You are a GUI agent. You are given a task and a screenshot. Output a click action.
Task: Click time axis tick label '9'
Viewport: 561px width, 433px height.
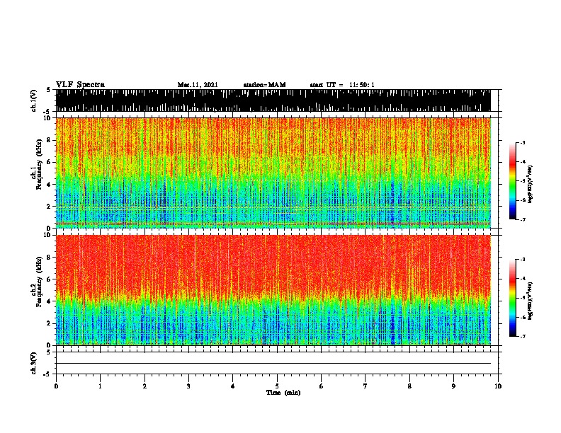pyautogui.click(x=453, y=386)
